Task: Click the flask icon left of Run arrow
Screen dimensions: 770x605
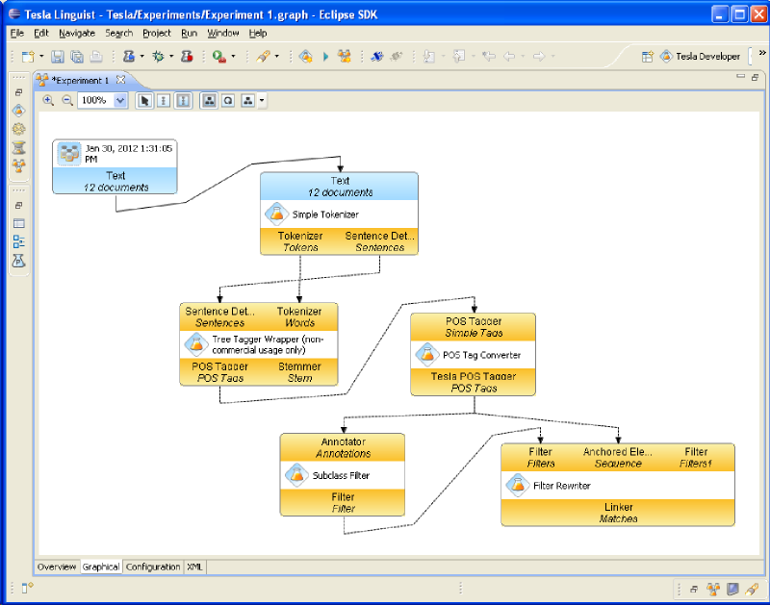Action: click(x=305, y=57)
